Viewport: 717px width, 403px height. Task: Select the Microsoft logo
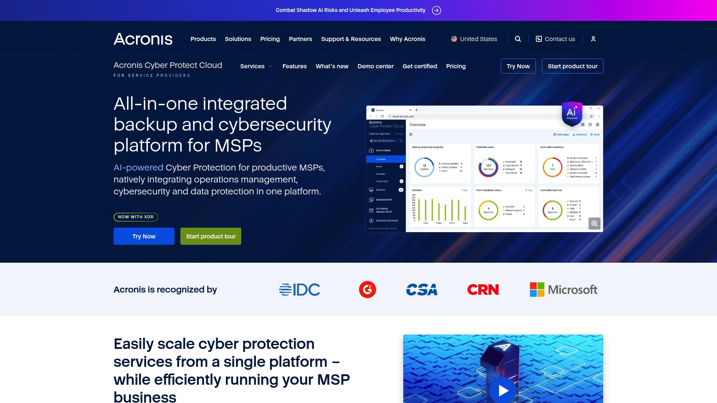pyautogui.click(x=564, y=290)
